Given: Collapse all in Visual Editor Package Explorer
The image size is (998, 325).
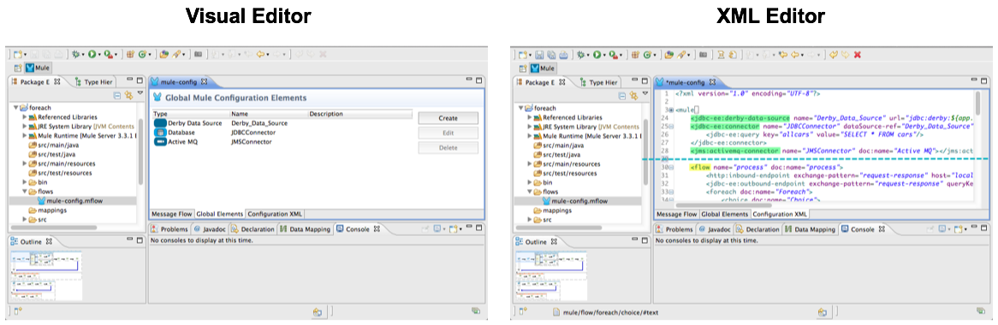Looking at the screenshot, I should tap(116, 96).
